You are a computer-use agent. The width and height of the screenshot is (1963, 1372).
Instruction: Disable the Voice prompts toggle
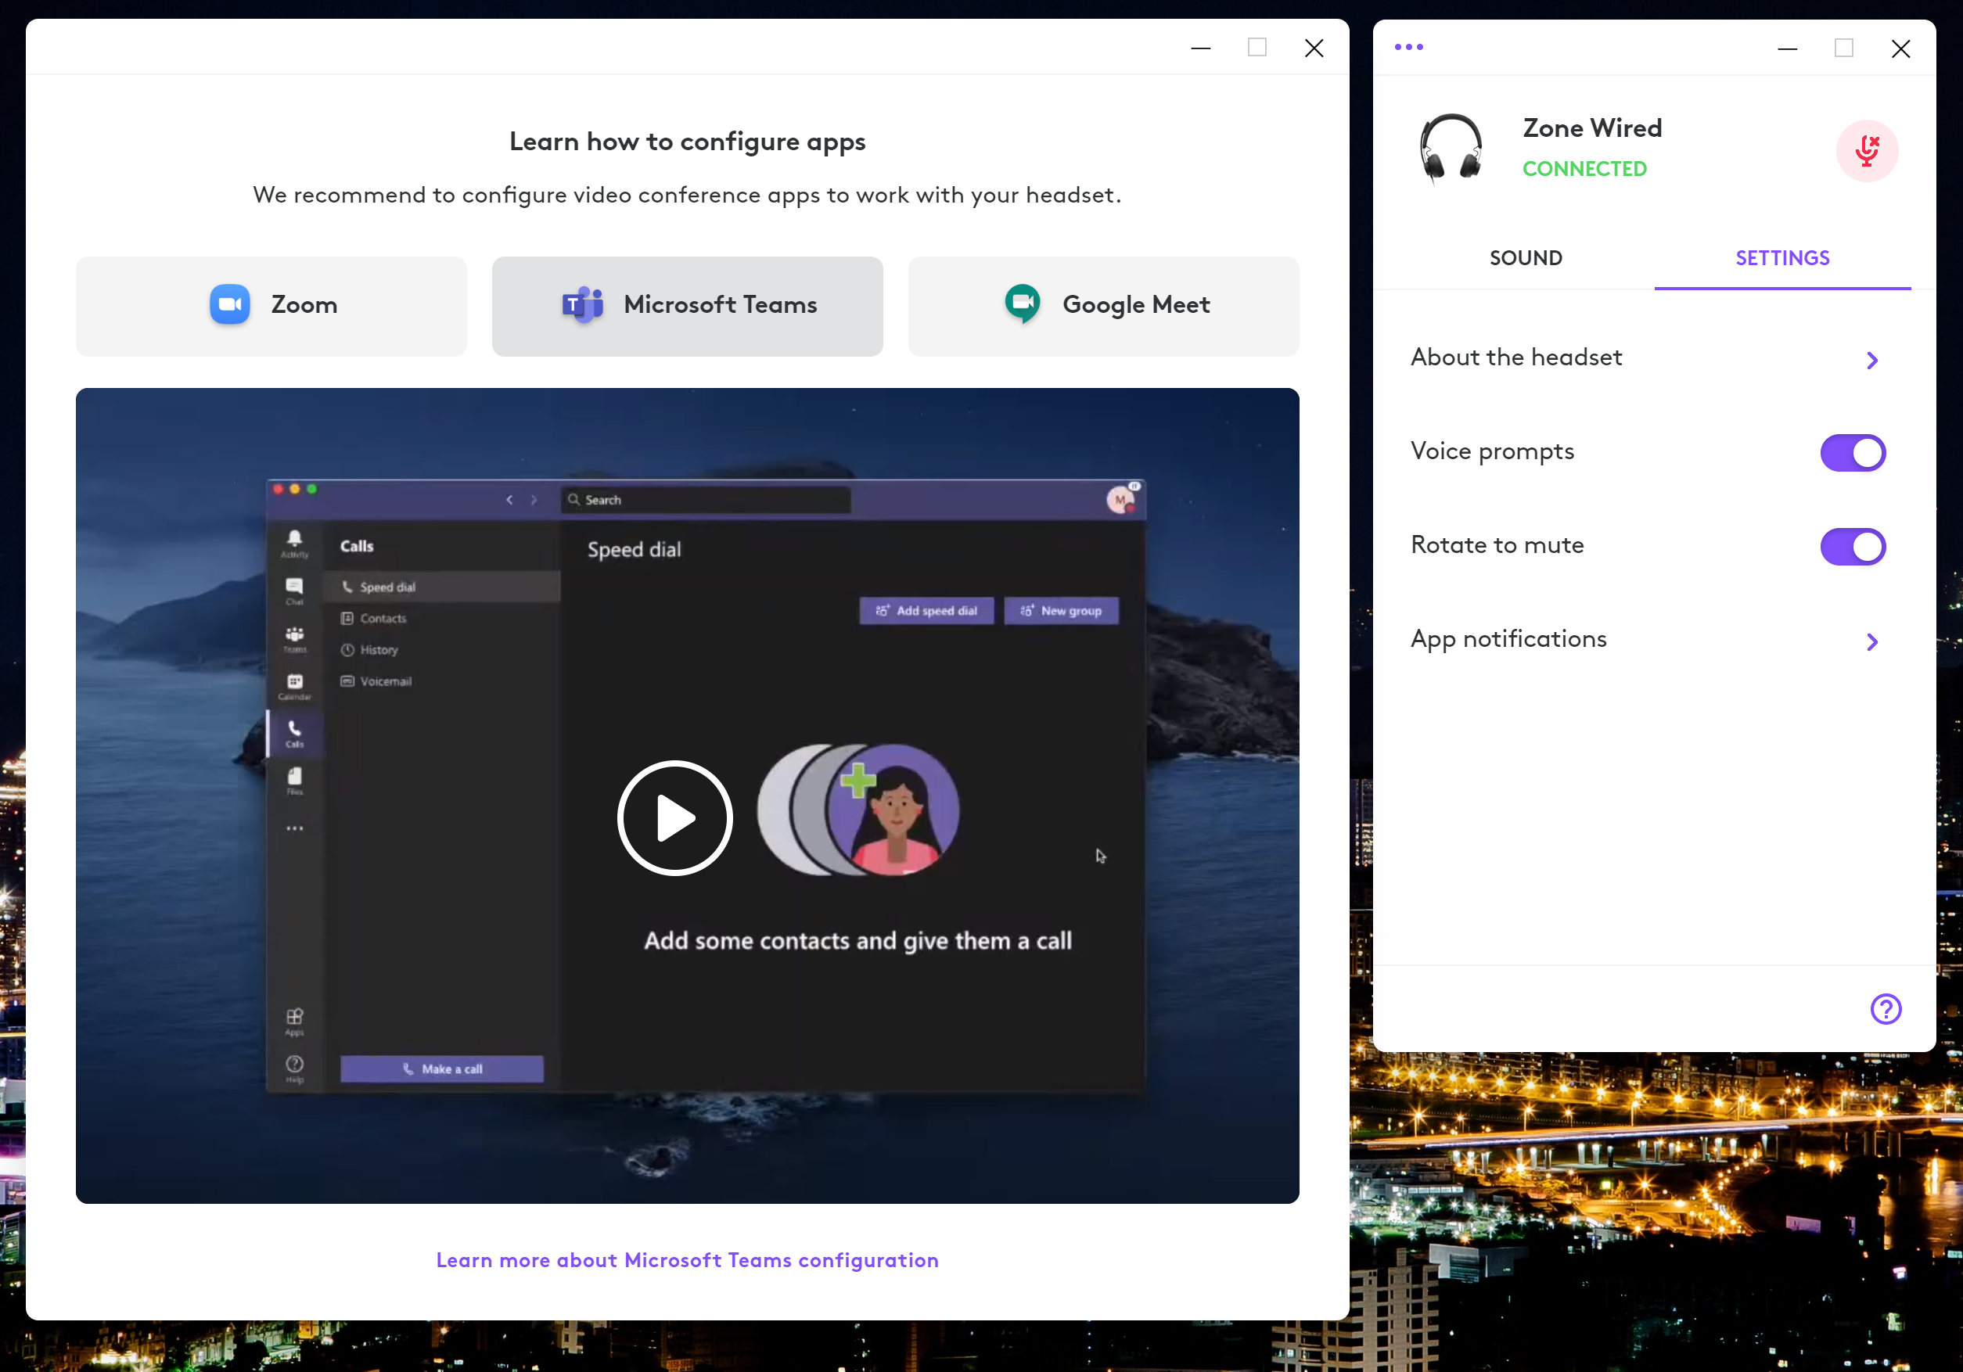(x=1852, y=452)
